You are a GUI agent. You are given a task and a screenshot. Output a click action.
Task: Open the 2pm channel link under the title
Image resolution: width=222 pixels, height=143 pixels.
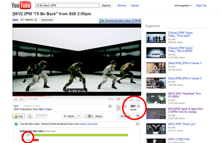click(15, 20)
